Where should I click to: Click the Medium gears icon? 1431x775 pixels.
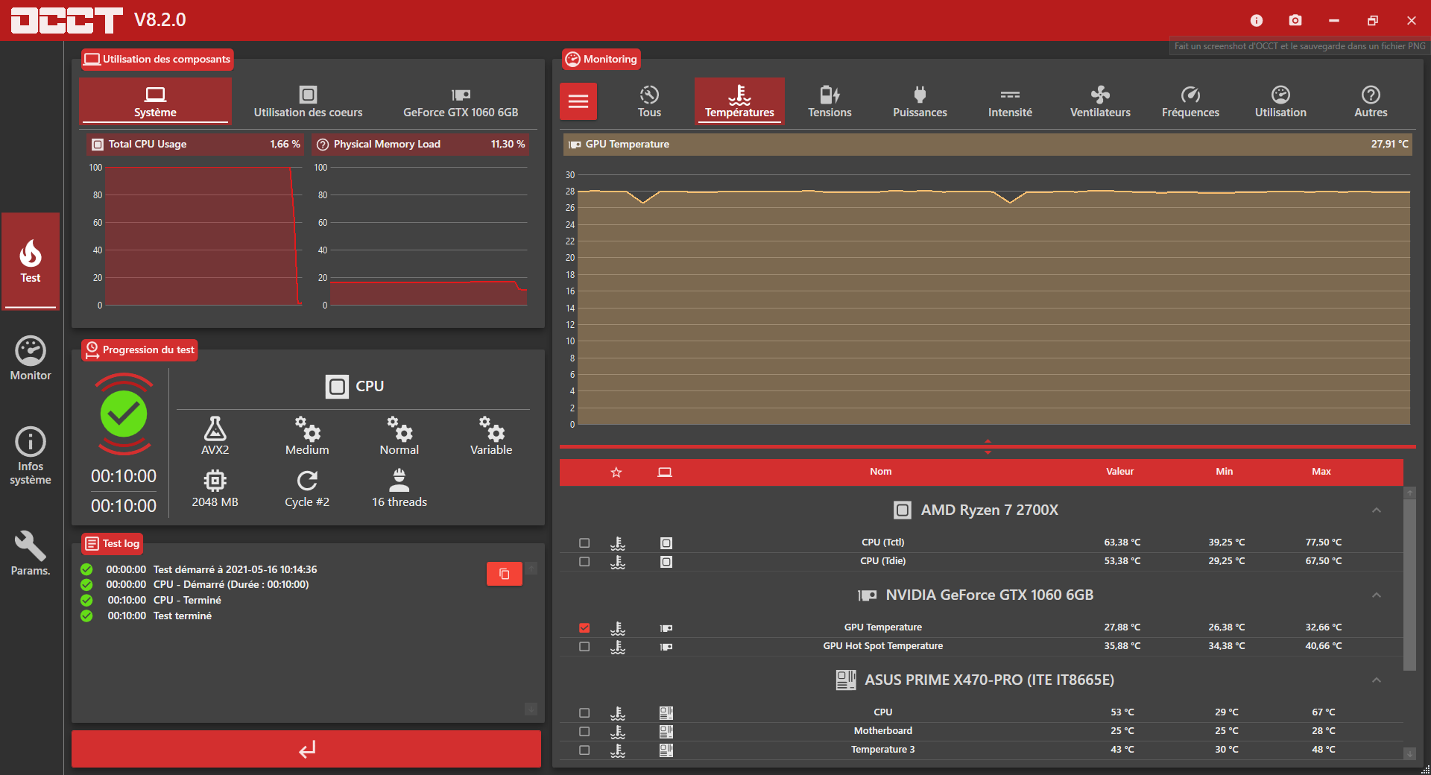tap(307, 428)
